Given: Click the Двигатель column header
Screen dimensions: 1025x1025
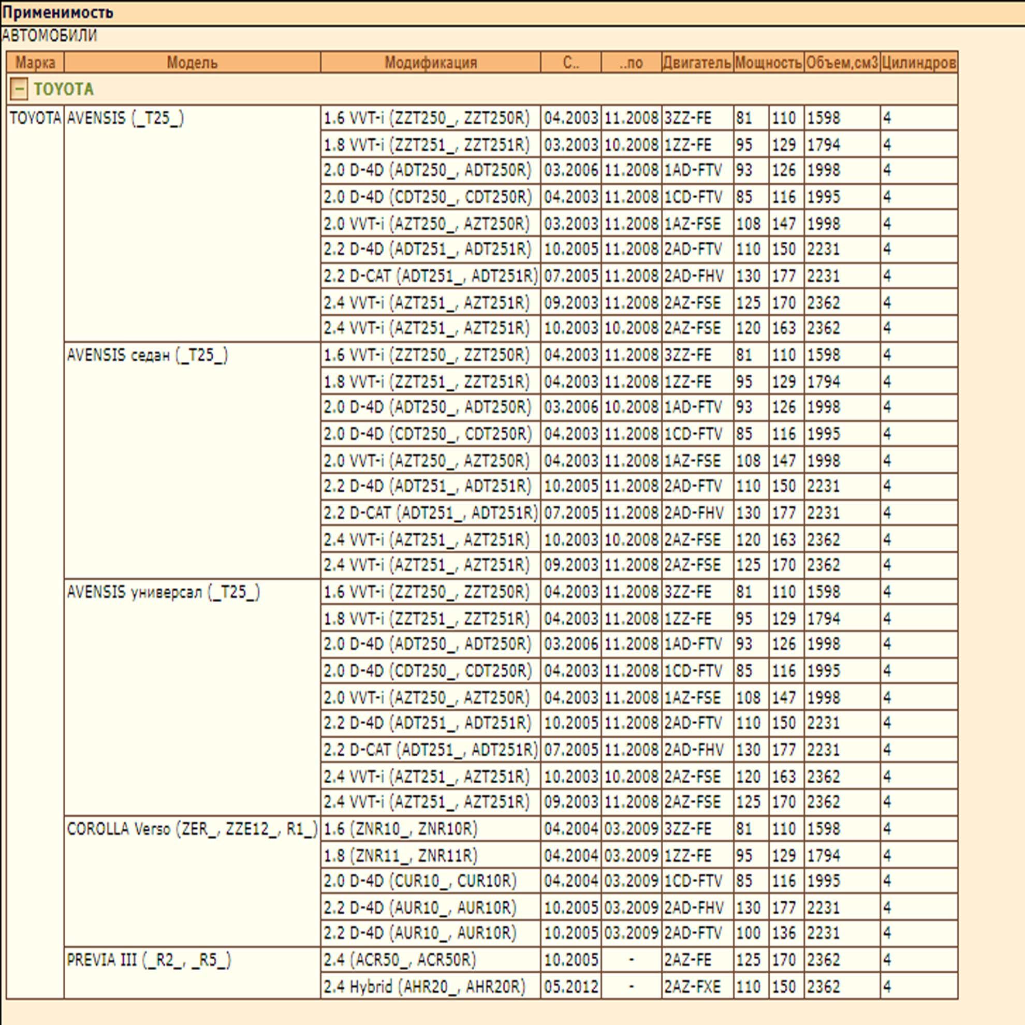Looking at the screenshot, I should pyautogui.click(x=697, y=63).
